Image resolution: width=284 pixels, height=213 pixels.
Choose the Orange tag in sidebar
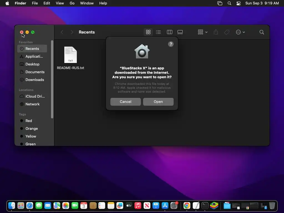click(32, 128)
